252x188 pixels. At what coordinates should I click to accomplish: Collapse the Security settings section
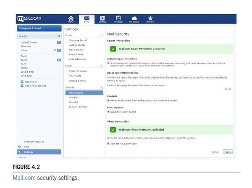pos(101,87)
